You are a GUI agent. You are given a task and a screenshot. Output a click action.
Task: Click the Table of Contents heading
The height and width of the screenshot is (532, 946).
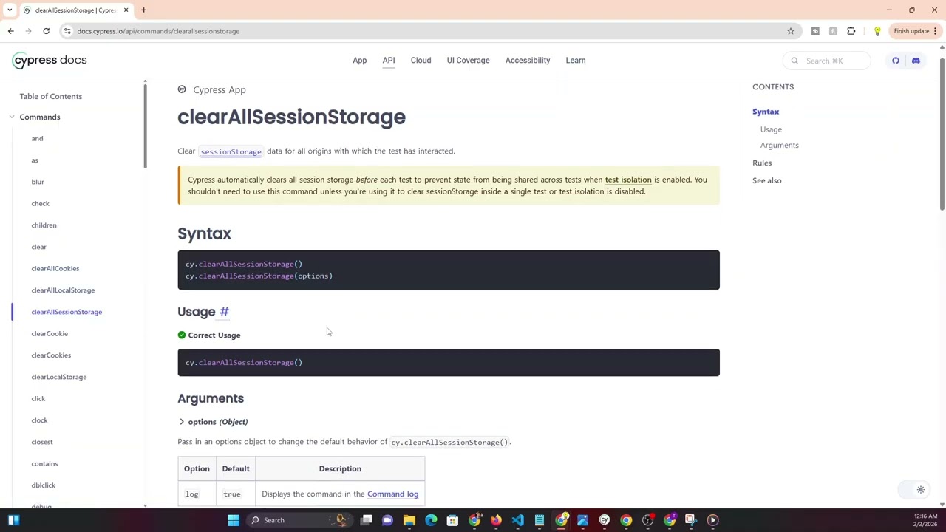[x=50, y=96]
